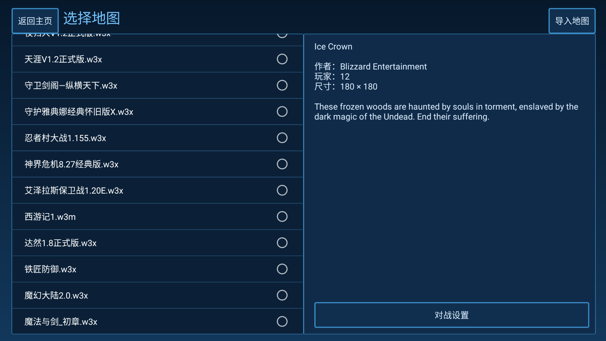Open the 导入地图 import button
This screenshot has width=606, height=341.
click(572, 21)
